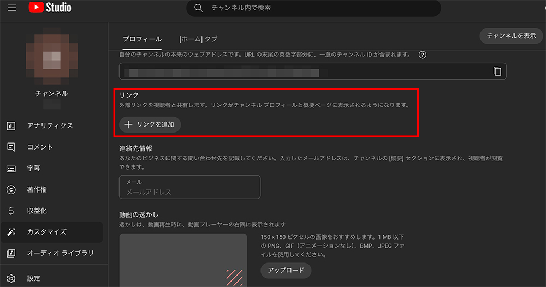Click the 動画の透かし heading
The image size is (546, 287).
click(139, 214)
